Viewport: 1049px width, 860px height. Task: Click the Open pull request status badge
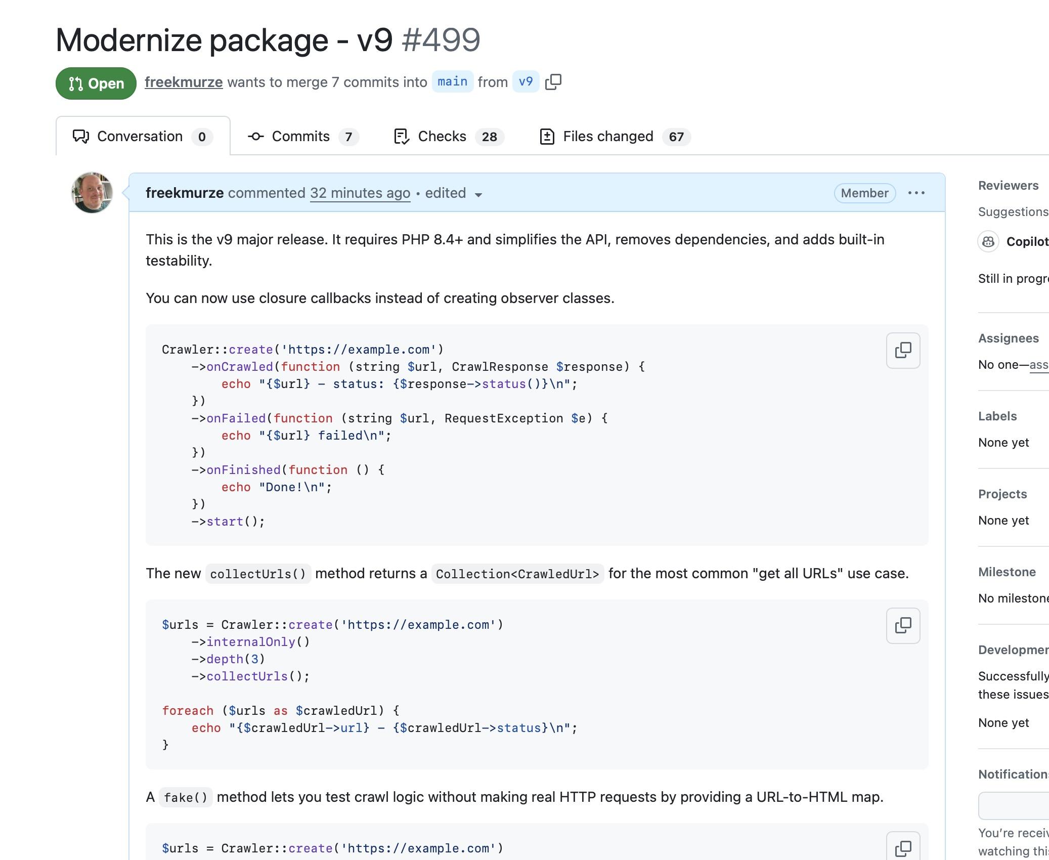(x=96, y=83)
